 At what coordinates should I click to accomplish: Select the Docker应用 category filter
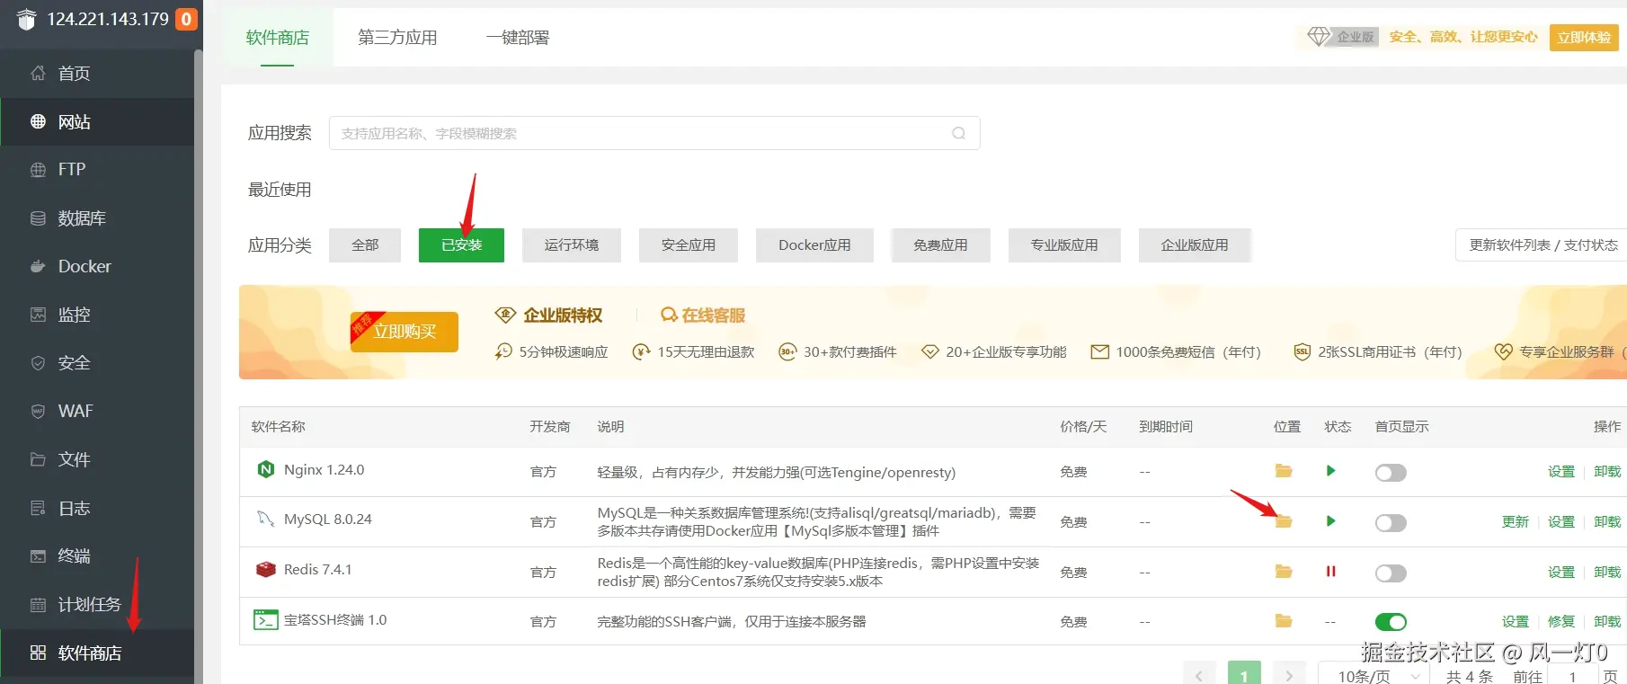(x=814, y=245)
